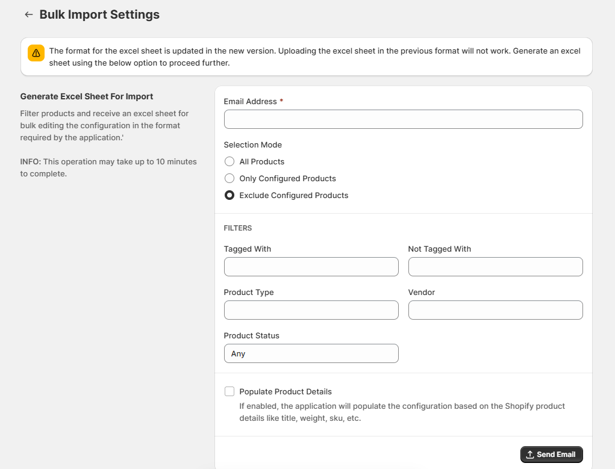
Task: Go back using the left arrow icon
Action: 29,14
